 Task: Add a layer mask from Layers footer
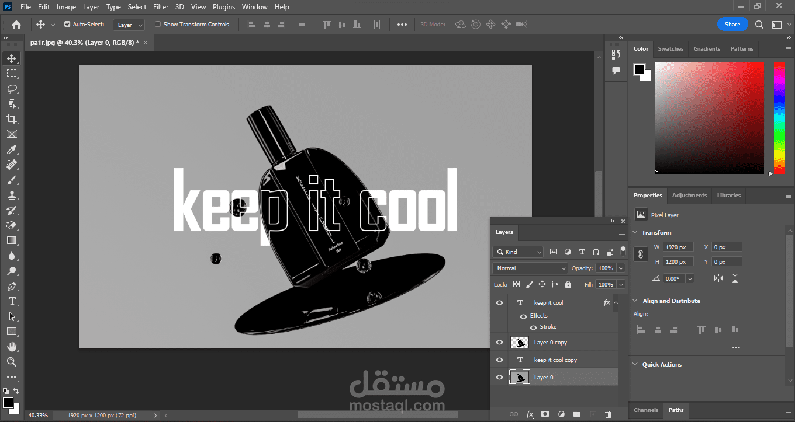click(x=545, y=414)
